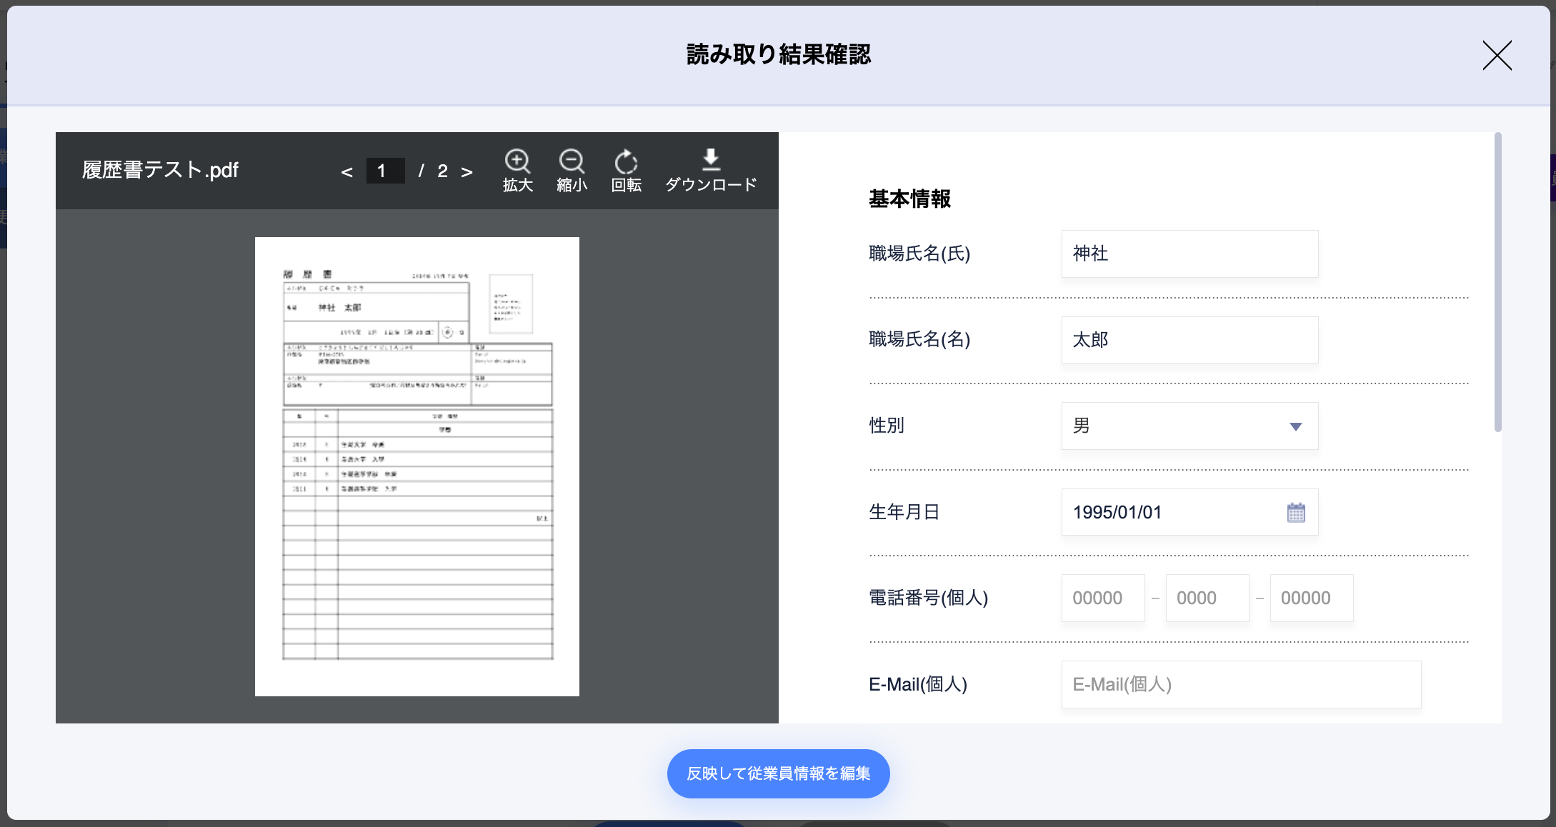The height and width of the screenshot is (827, 1556).
Task: Click the page number input box
Action: tap(385, 171)
